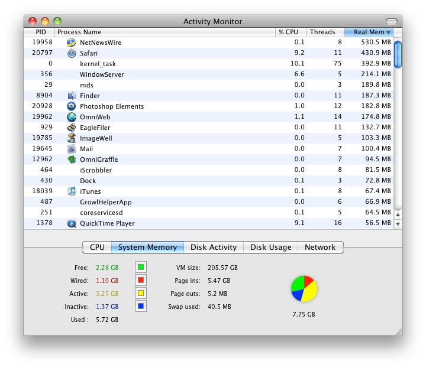Image resolution: width=426 pixels, height=368 pixels.
Task: Click PID 19962 cell
Action: click(42, 116)
